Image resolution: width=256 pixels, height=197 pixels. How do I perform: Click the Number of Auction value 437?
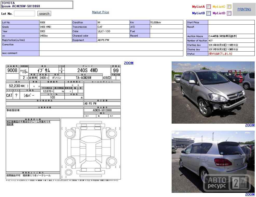pyautogui.click(x=211, y=41)
